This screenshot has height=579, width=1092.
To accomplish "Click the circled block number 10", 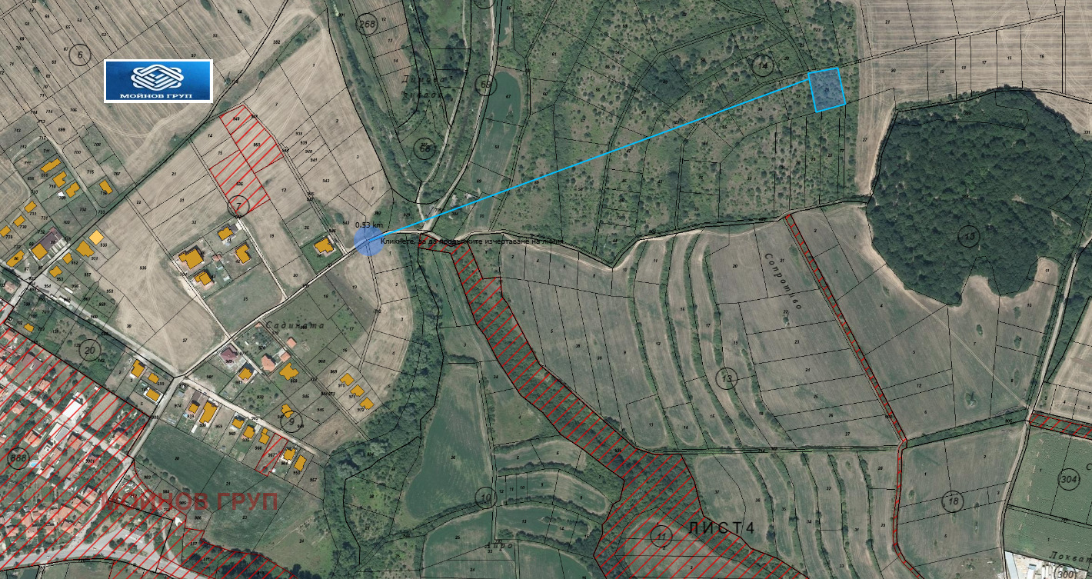I will point(484,497).
